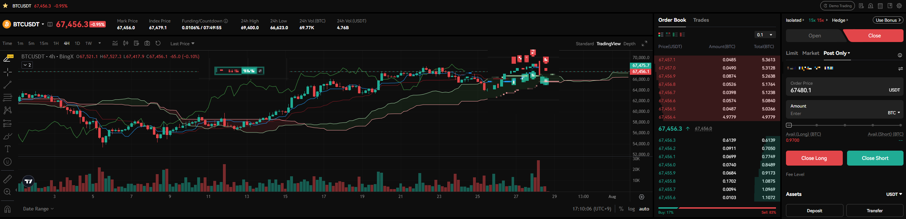Select the text annotation tool
The height and width of the screenshot is (219, 906).
pyautogui.click(x=8, y=149)
